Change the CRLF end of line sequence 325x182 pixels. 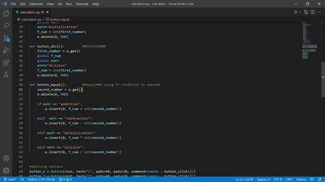(x=289, y=179)
